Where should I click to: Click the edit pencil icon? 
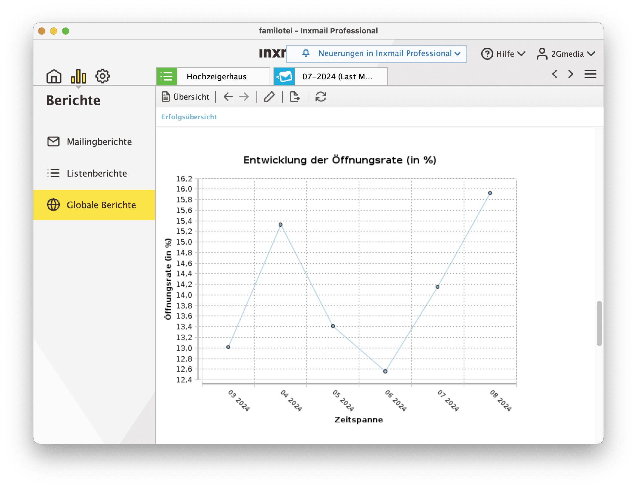tap(269, 97)
